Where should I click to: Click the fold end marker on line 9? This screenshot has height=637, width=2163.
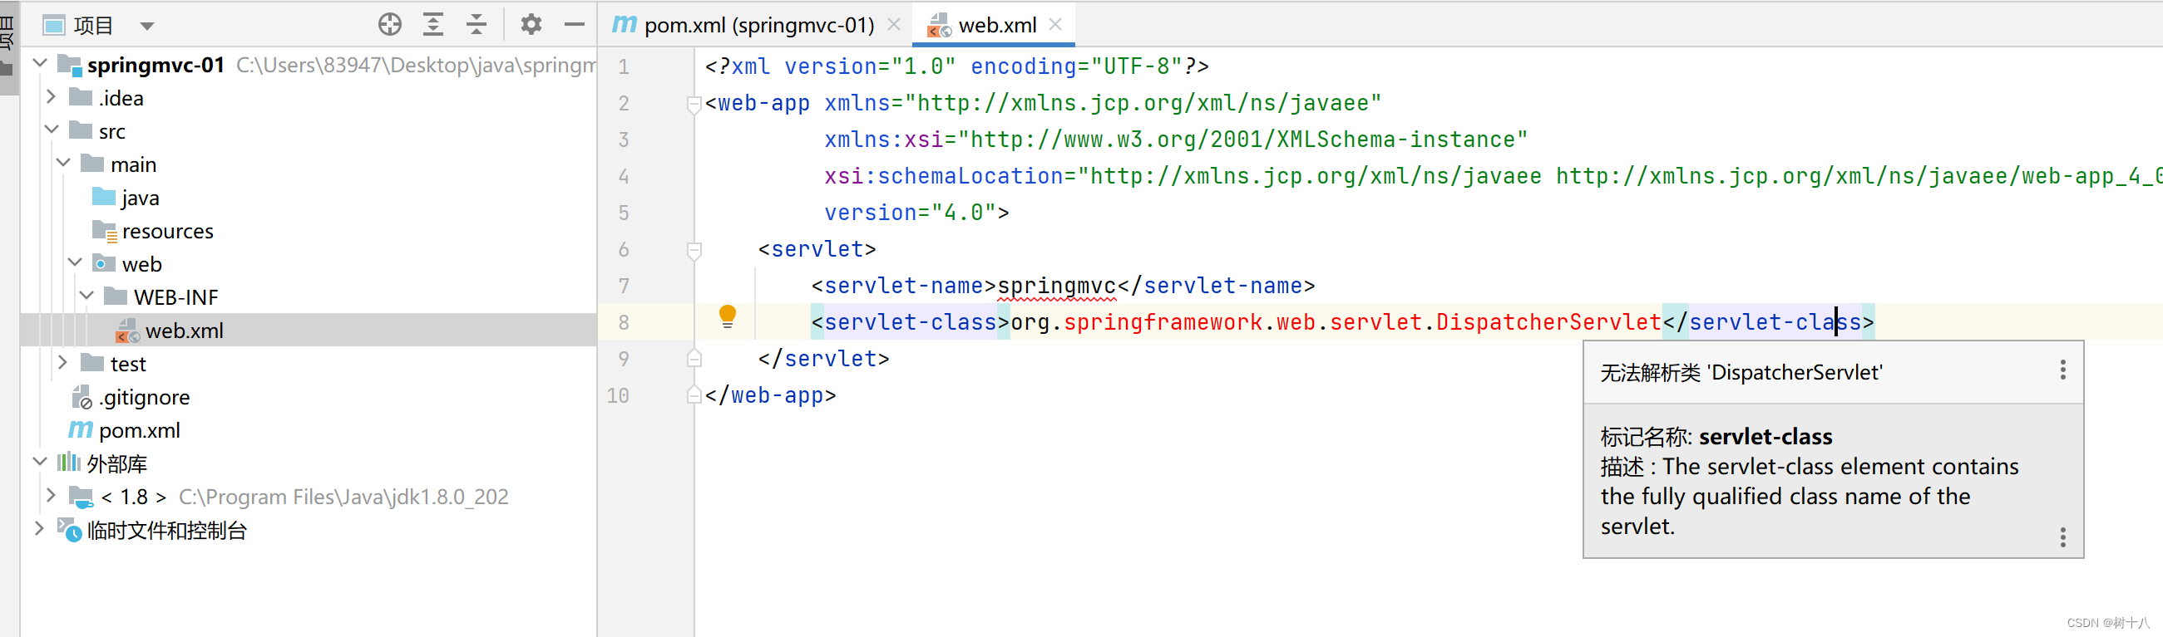(694, 359)
